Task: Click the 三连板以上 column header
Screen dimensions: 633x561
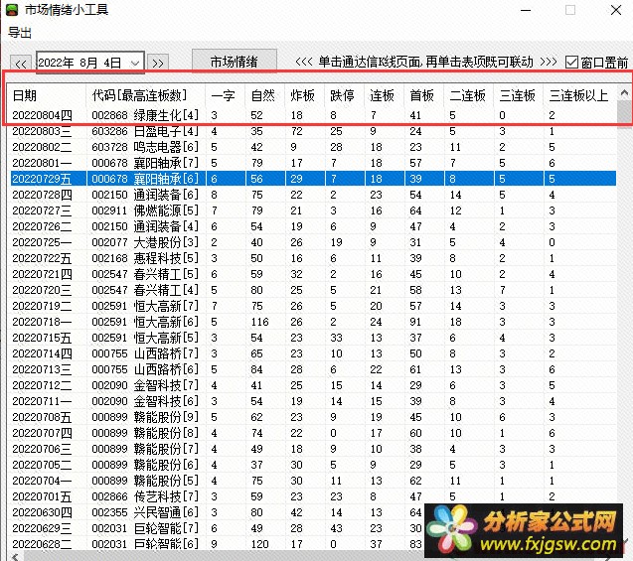Action: click(x=579, y=95)
